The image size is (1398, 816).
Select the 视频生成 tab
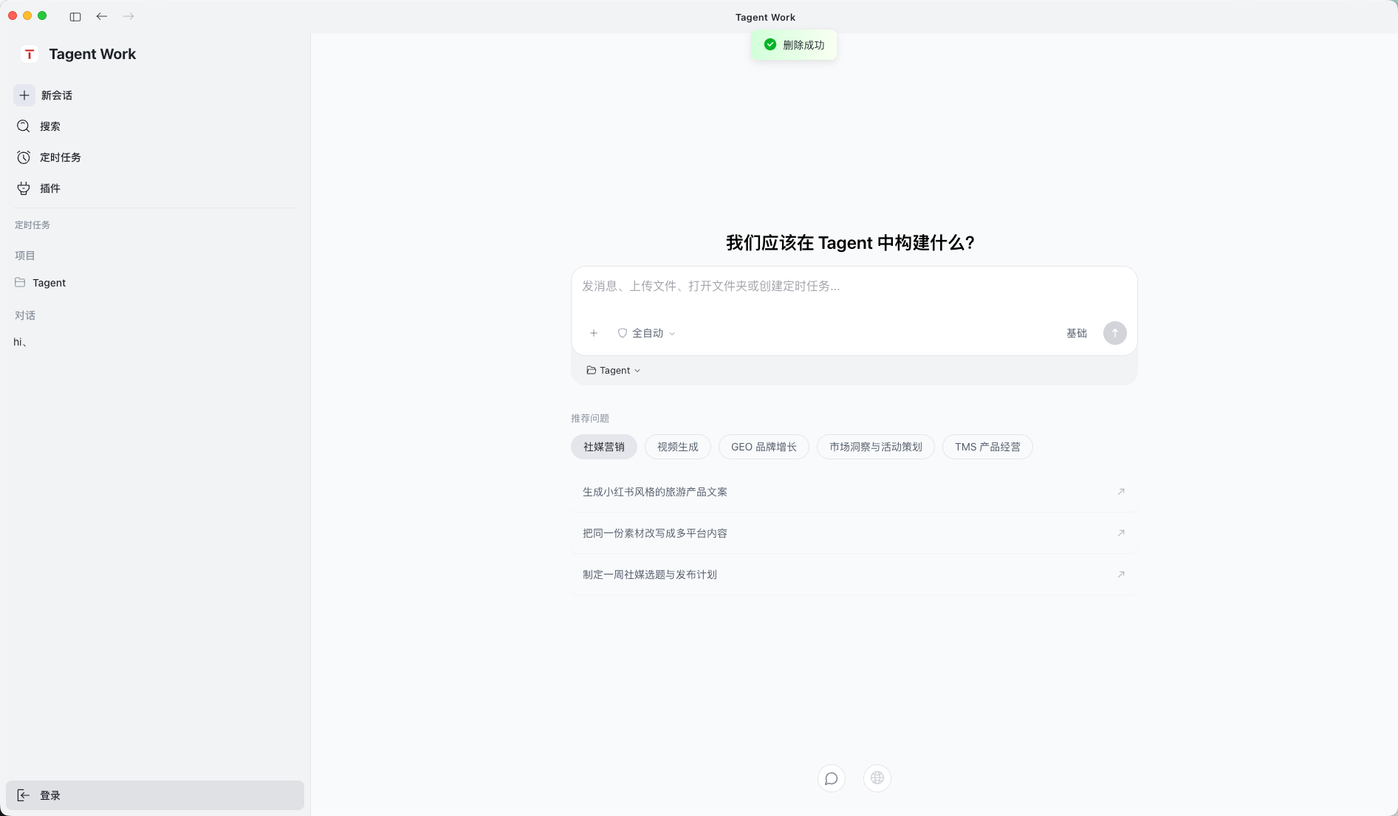tap(678, 447)
